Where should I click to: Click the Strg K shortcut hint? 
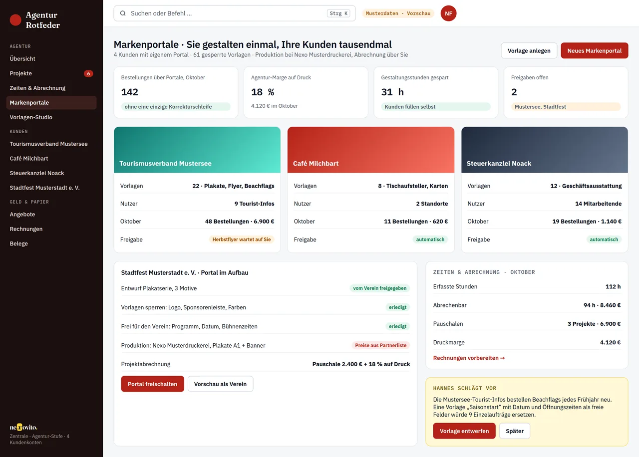[339, 13]
